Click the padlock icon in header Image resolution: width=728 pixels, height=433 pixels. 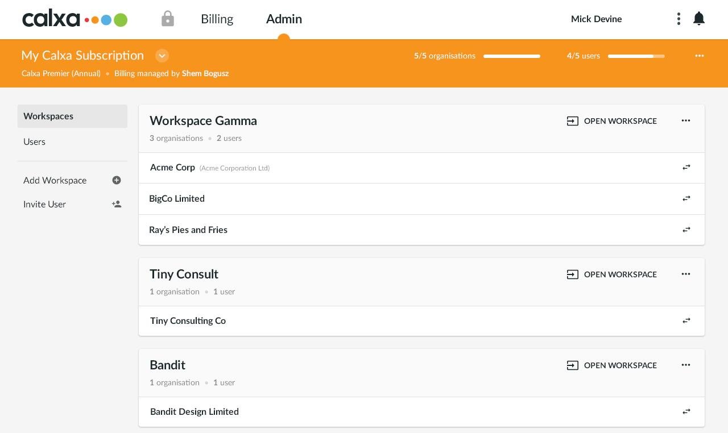pyautogui.click(x=167, y=19)
